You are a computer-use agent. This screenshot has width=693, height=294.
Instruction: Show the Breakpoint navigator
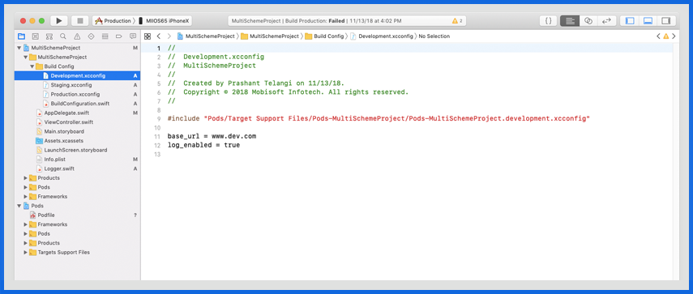click(118, 36)
